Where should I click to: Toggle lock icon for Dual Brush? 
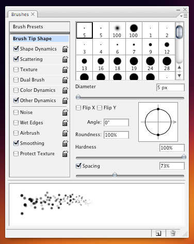tap(65, 80)
